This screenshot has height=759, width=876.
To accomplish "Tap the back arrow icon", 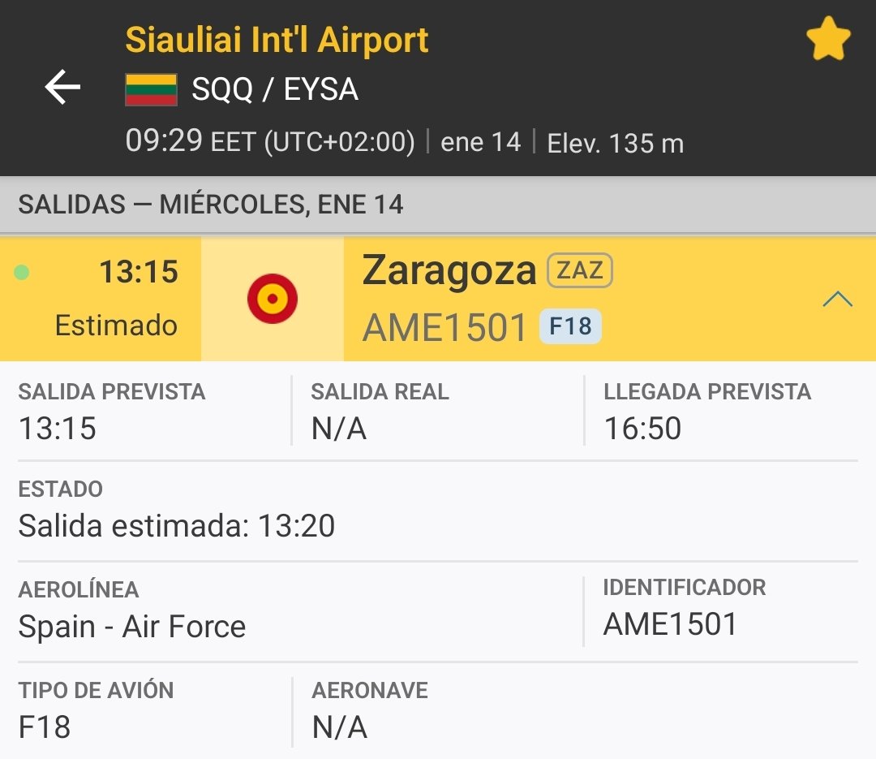I will tap(62, 88).
